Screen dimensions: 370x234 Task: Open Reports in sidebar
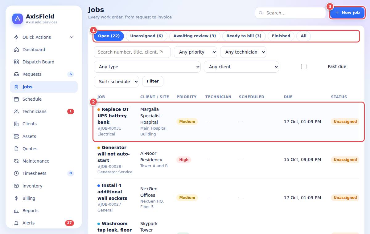click(44, 211)
